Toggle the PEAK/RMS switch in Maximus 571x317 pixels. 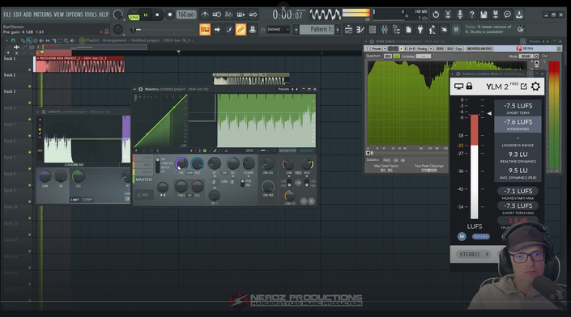pyautogui.click(x=243, y=183)
